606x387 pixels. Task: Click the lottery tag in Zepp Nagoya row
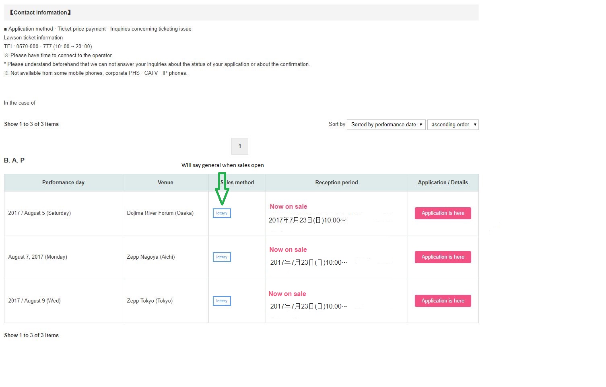222,257
